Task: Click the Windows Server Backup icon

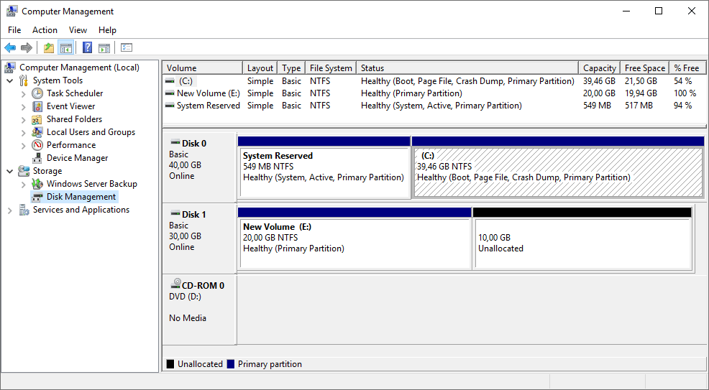Action: tap(37, 184)
